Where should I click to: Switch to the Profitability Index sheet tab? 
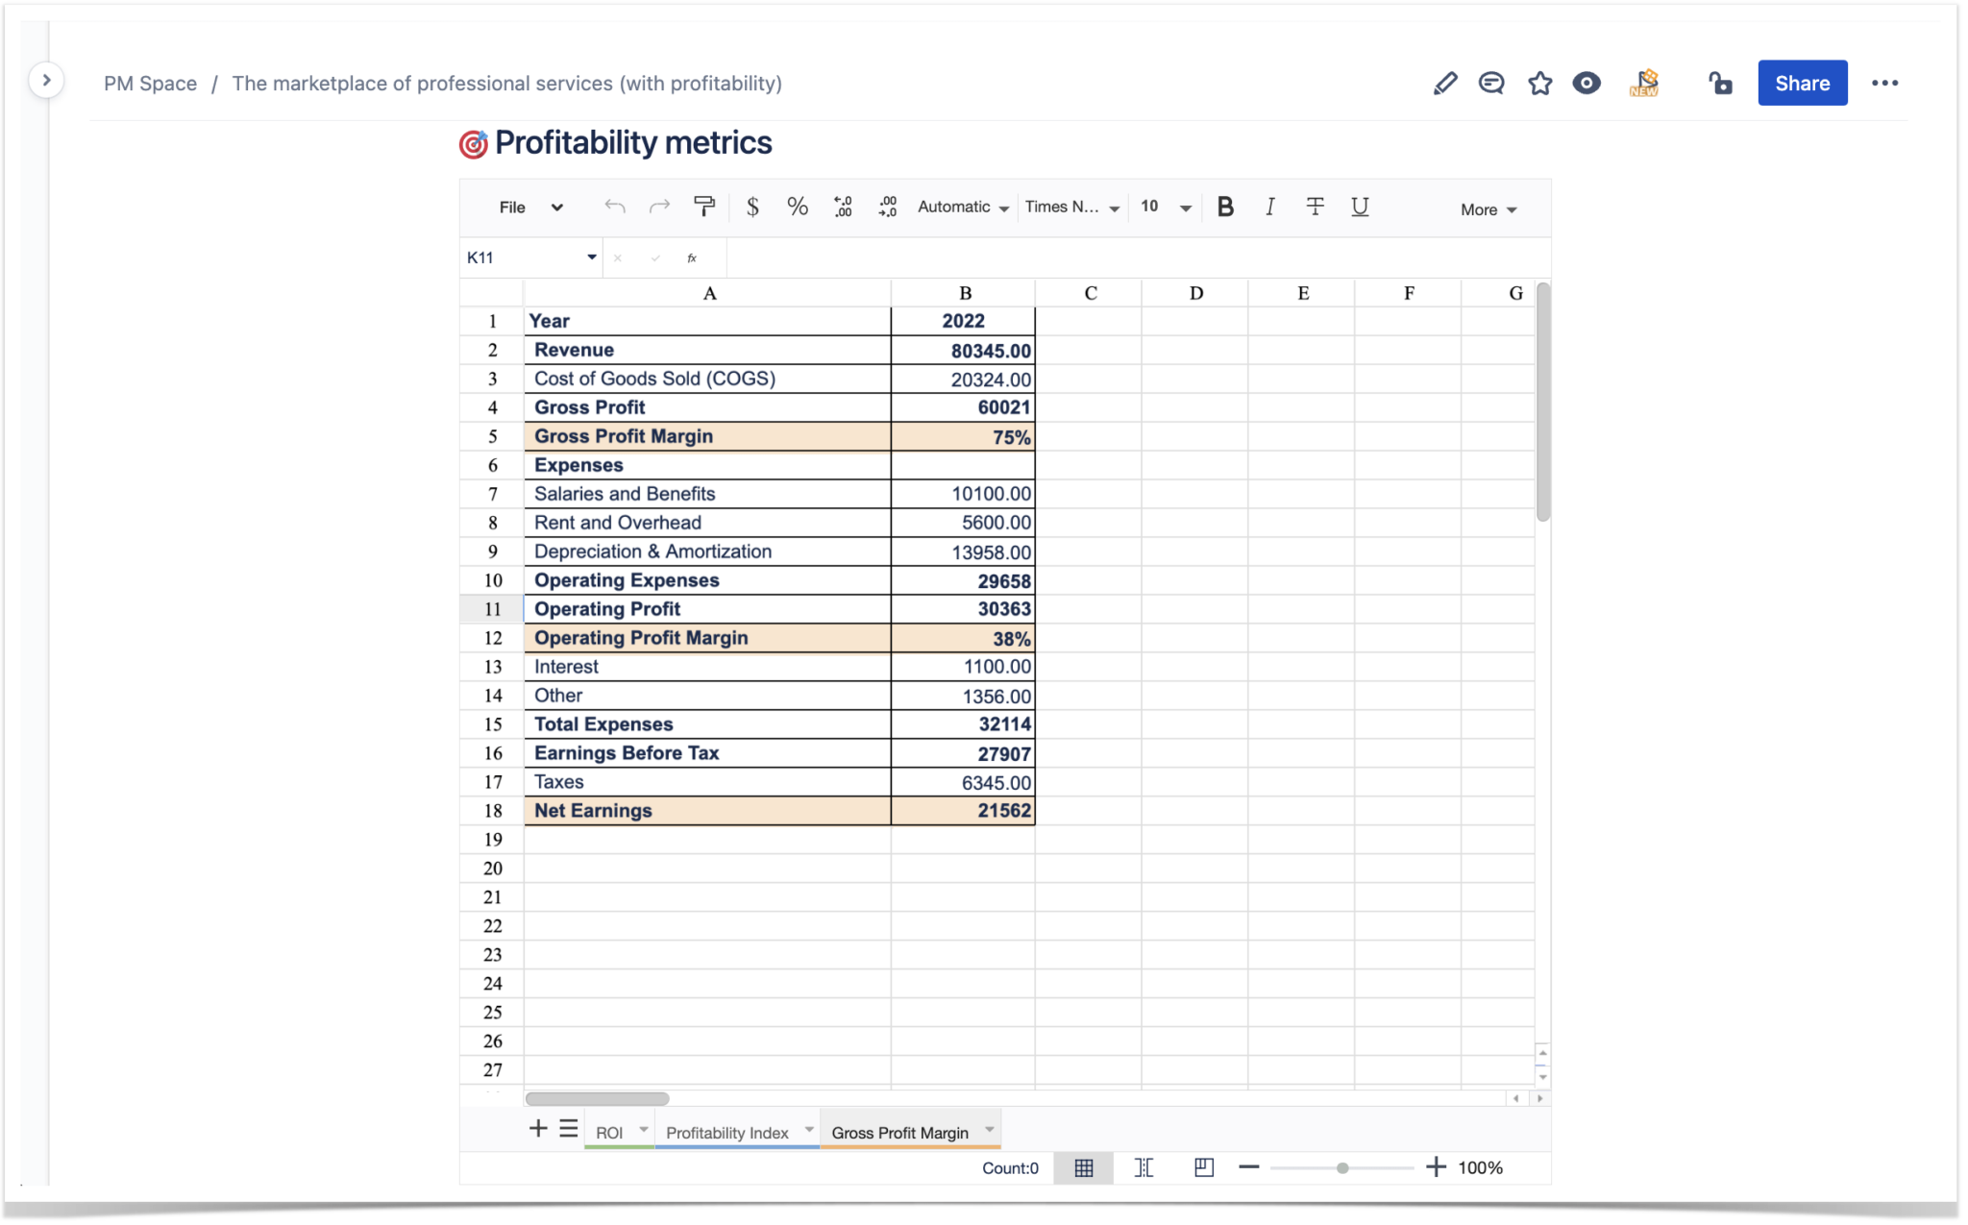[726, 1132]
